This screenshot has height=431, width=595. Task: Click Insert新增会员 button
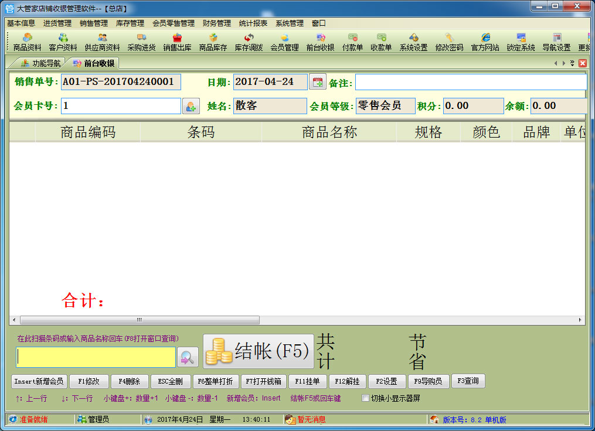click(39, 381)
